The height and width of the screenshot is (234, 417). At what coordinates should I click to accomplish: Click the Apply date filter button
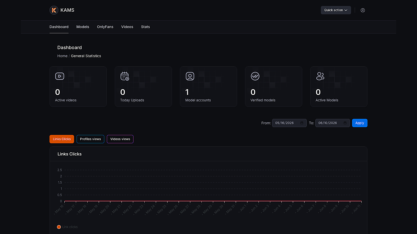coord(360,123)
